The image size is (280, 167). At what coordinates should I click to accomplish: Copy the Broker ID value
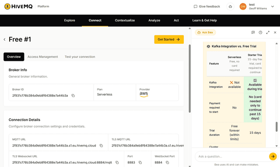(73, 96)
